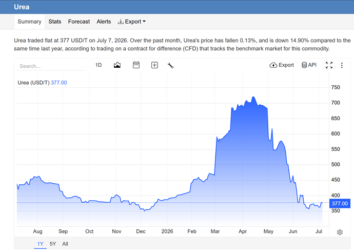Viewport: 354px width, 252px height.
Task: Select the Summary tab
Action: point(29,22)
